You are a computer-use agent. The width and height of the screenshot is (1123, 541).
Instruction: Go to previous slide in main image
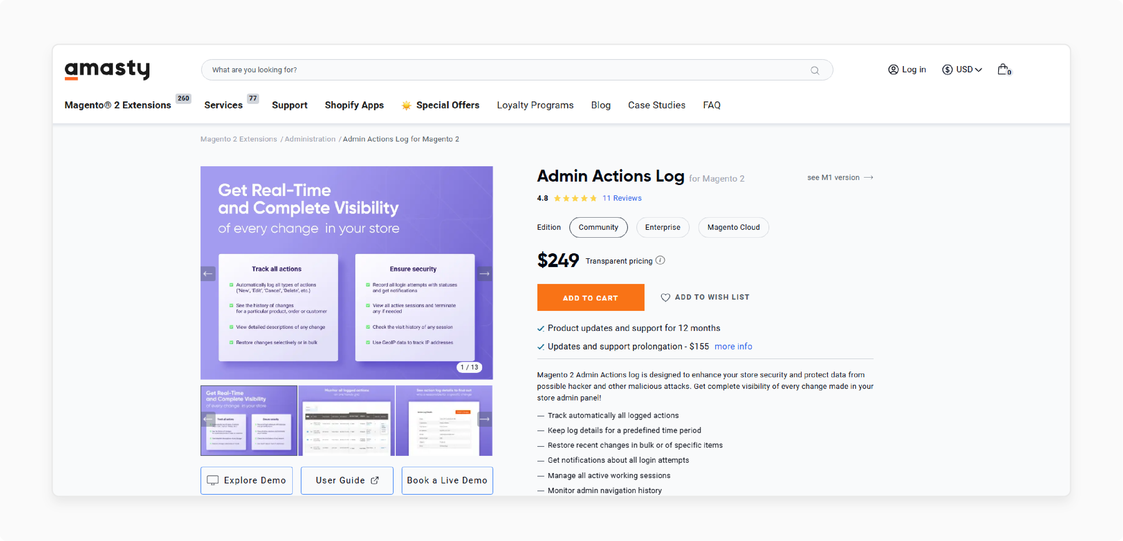tap(208, 274)
